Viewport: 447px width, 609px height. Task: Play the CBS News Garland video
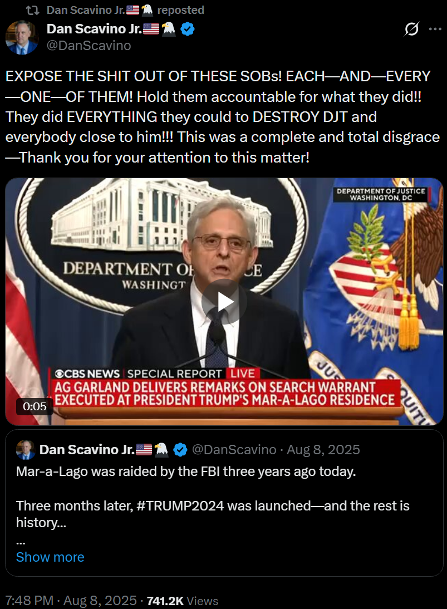(224, 302)
